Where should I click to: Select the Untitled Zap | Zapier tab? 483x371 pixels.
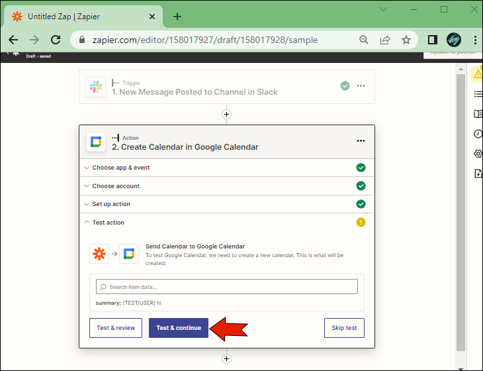point(79,17)
